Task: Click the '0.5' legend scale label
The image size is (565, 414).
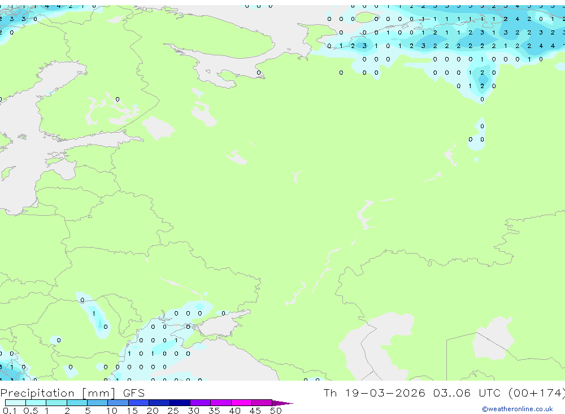Action: point(31,411)
